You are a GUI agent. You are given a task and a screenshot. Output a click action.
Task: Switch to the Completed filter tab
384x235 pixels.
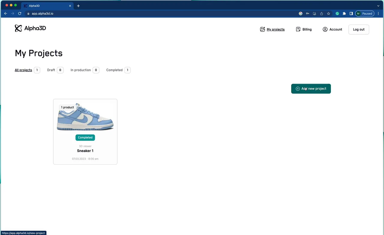pyautogui.click(x=118, y=70)
